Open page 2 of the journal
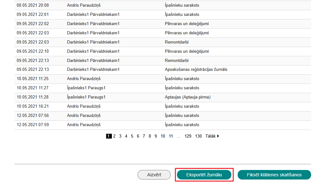 pos(114,136)
